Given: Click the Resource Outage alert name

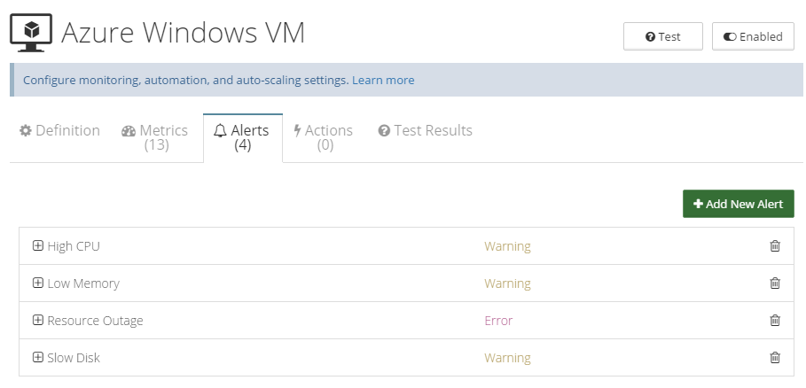Looking at the screenshot, I should pyautogui.click(x=95, y=321).
